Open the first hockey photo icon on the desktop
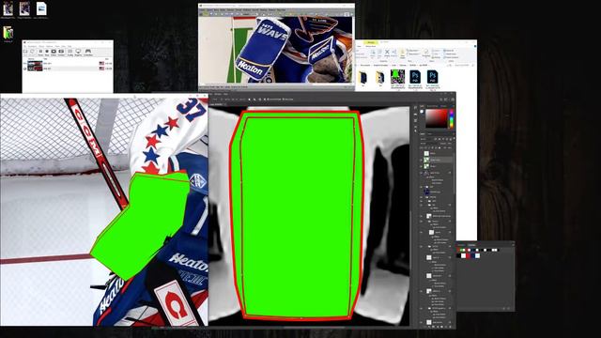This screenshot has width=601, height=338. (x=8, y=8)
